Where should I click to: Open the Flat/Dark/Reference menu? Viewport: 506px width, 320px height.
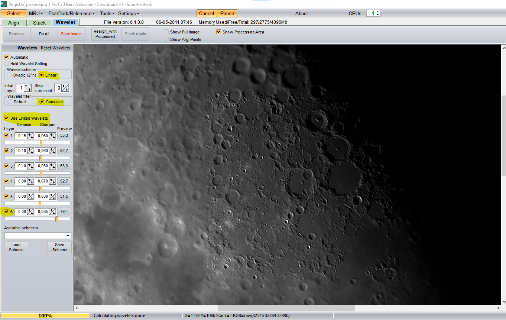coord(71,13)
